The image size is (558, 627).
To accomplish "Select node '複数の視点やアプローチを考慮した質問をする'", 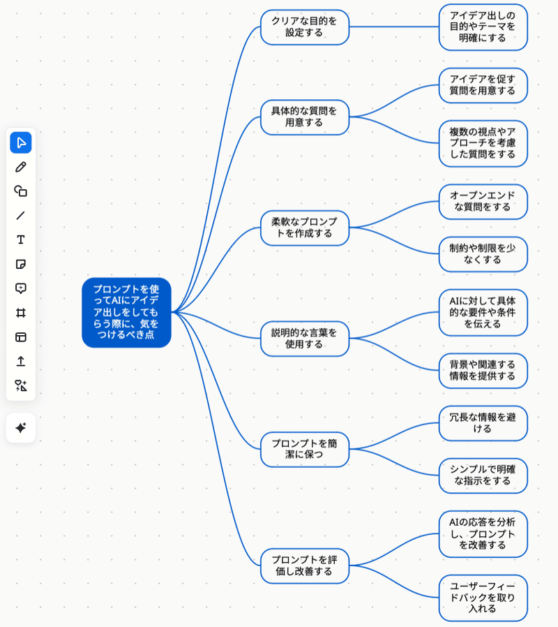I will 483,144.
